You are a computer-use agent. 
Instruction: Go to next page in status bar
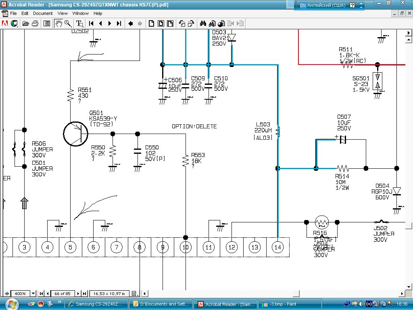point(78,293)
